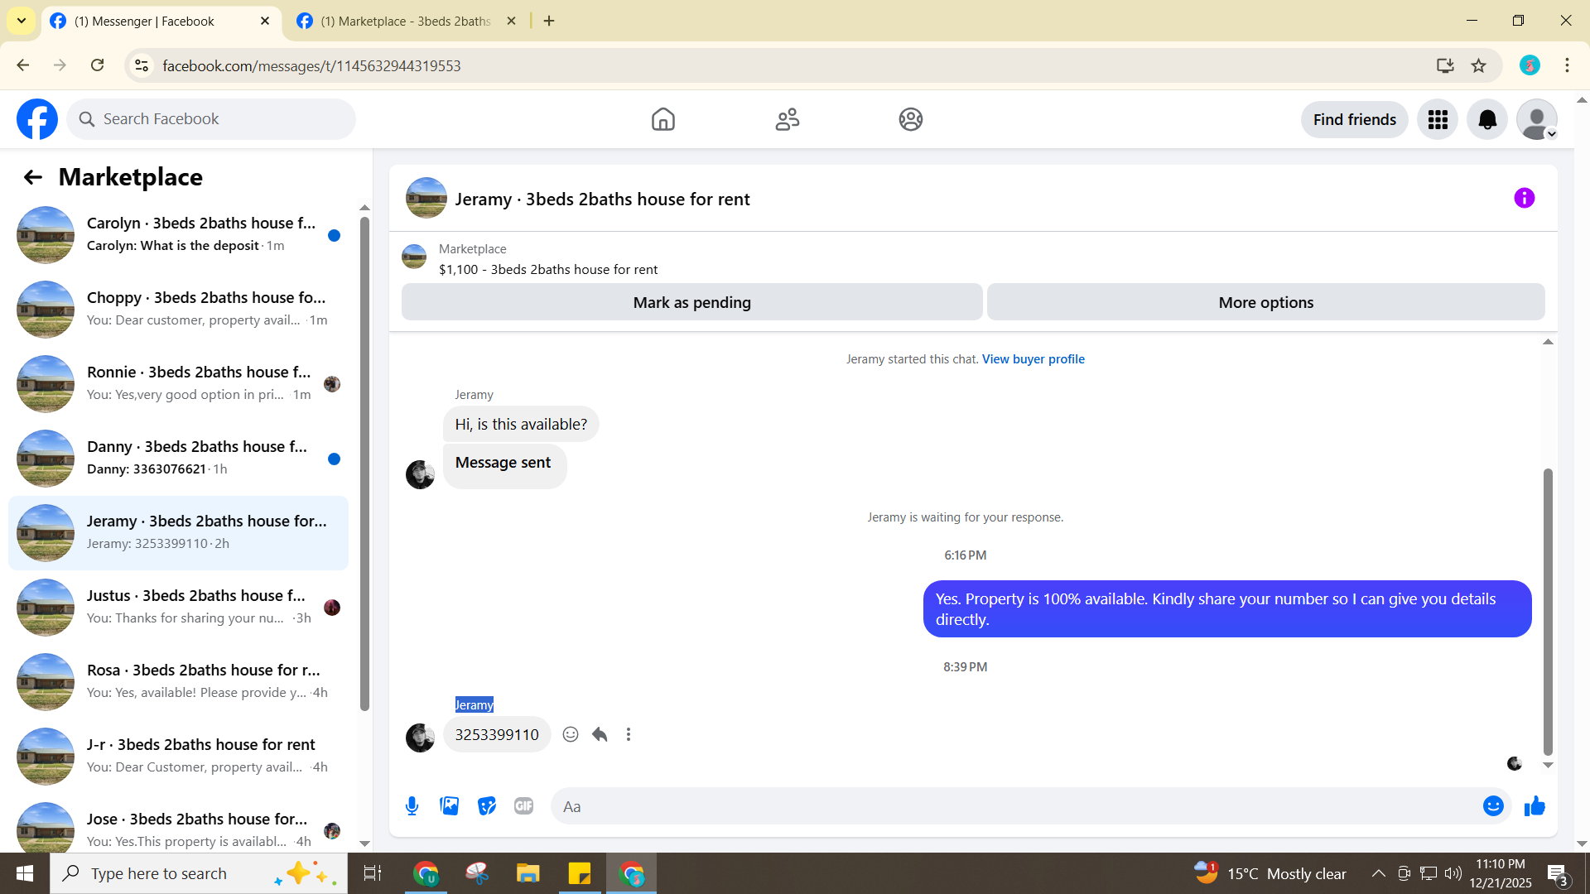This screenshot has height=894, width=1590.
Task: Open the Chrome profile avatar
Action: click(x=1530, y=65)
